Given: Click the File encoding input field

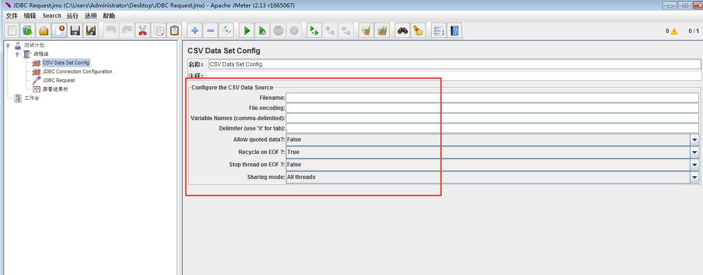Looking at the screenshot, I should pyautogui.click(x=492, y=108).
